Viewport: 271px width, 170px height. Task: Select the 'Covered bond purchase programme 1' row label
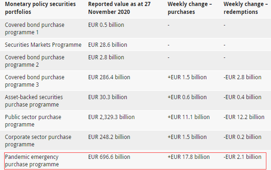pos(35,29)
